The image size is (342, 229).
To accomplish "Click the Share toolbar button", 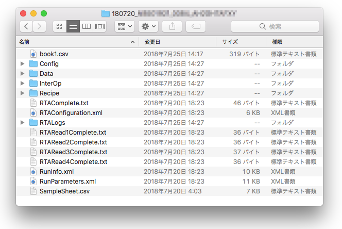I will pos(172,26).
